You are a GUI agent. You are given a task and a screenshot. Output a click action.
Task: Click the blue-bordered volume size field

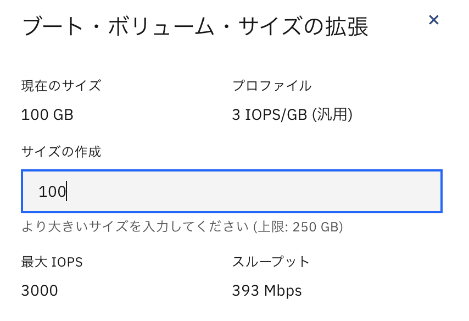(x=231, y=191)
